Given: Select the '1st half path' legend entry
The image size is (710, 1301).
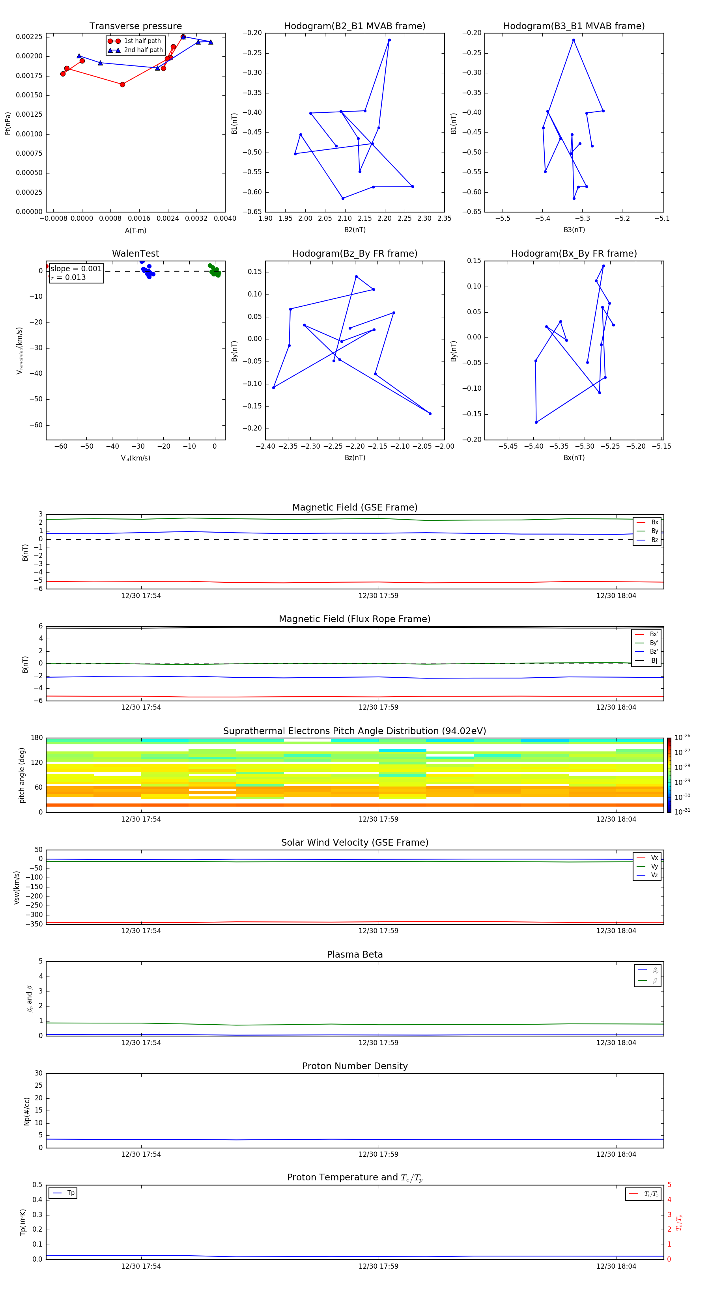Looking at the screenshot, I should (x=135, y=41).
